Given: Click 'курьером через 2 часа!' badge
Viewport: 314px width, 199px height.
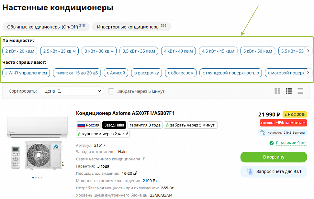Looking at the screenshot, I should click(x=103, y=134).
